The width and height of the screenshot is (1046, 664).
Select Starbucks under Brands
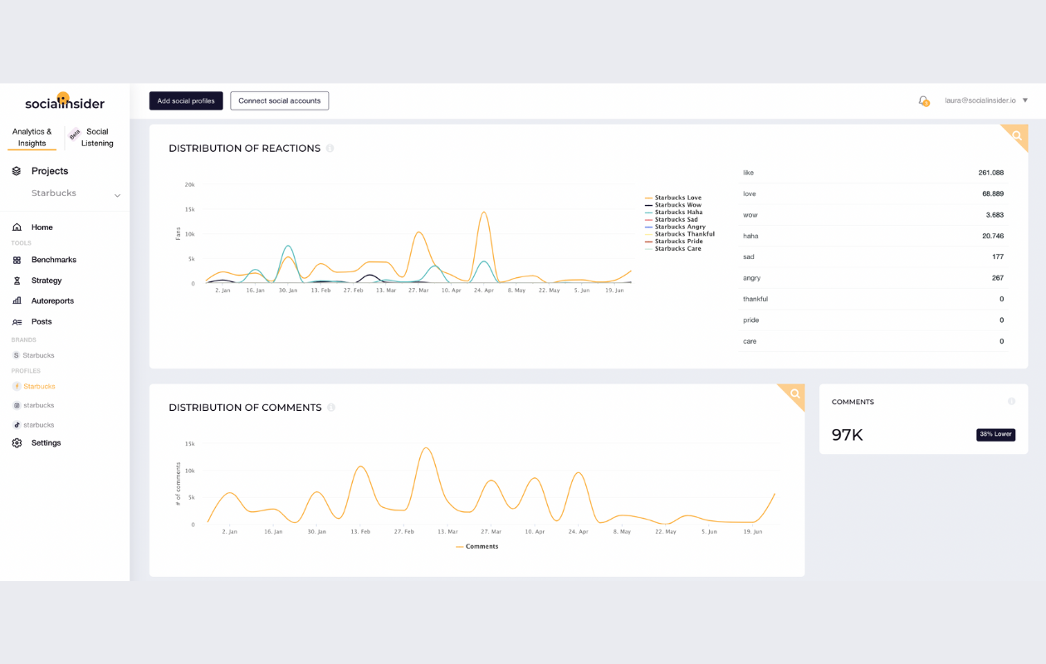(x=38, y=355)
